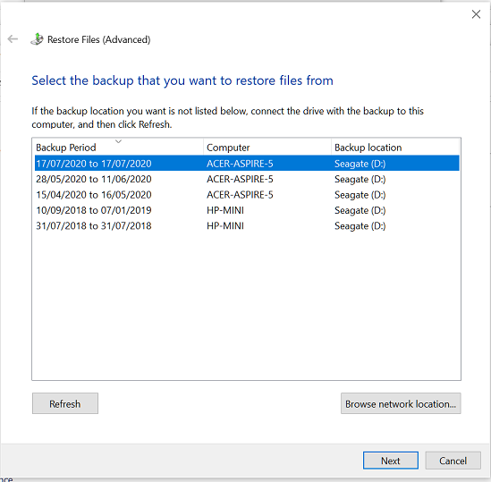Click the Restore Files wizard icon
Image resolution: width=491 pixels, height=482 pixels.
coord(37,39)
